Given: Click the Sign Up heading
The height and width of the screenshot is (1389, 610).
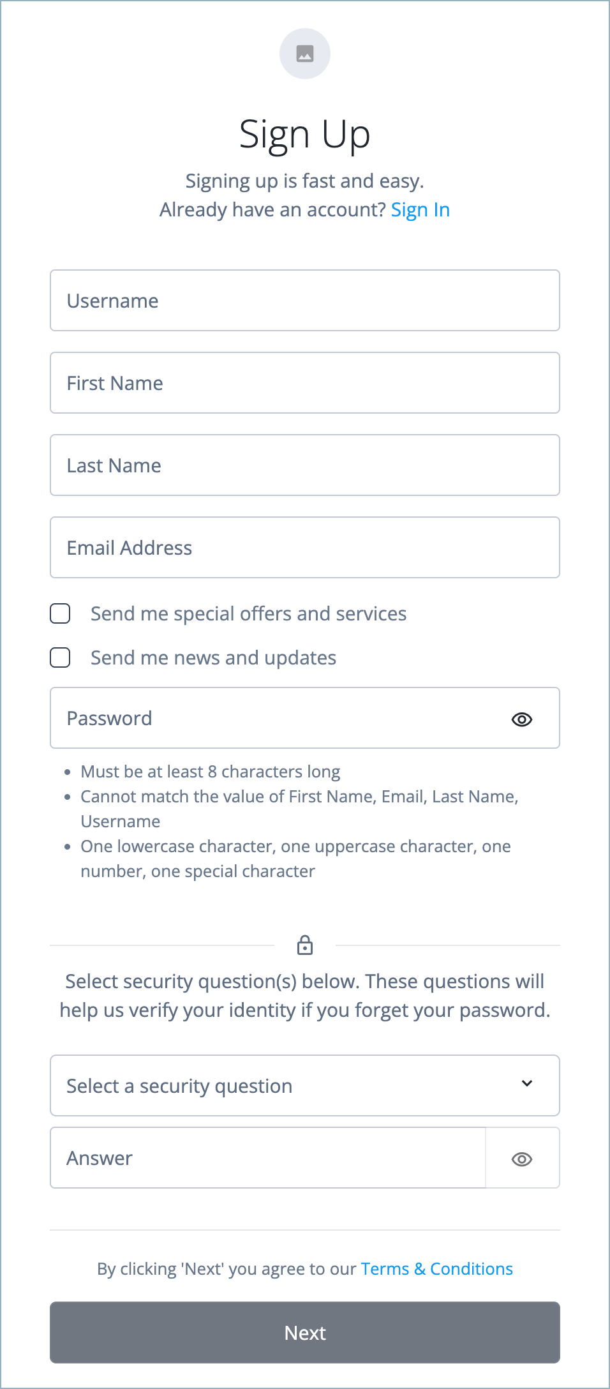Looking at the screenshot, I should (x=304, y=133).
